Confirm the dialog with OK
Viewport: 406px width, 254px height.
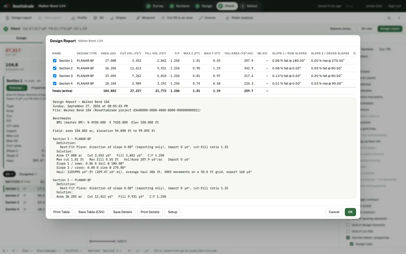pyautogui.click(x=350, y=212)
